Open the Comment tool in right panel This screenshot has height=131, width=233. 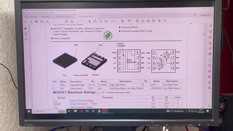(x=210, y=48)
